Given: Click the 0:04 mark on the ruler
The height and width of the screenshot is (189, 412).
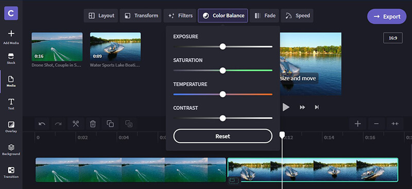Looking at the screenshot, I should pos(124,138).
